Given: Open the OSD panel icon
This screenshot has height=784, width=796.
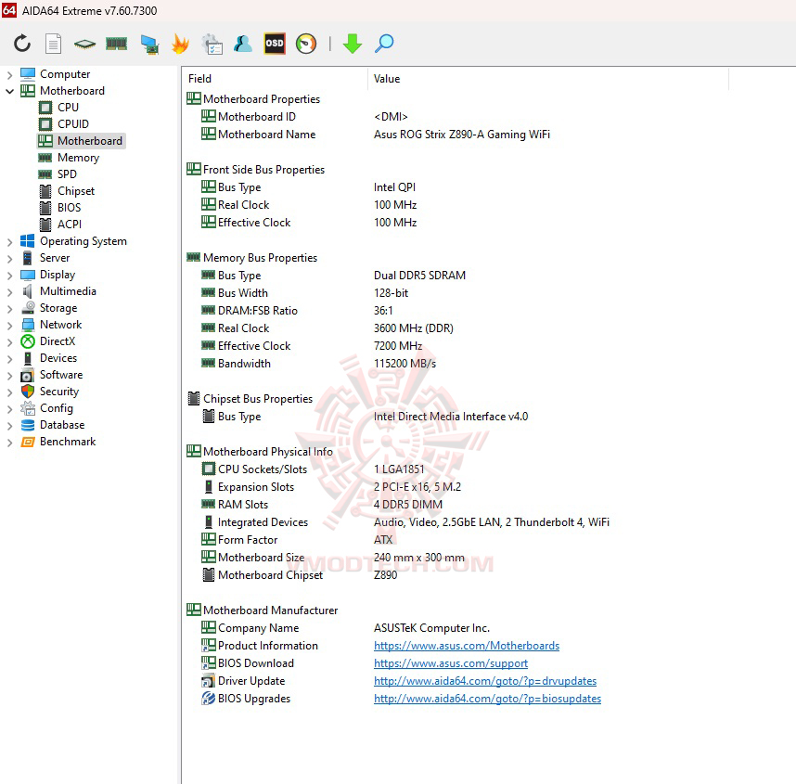Looking at the screenshot, I should [x=275, y=44].
